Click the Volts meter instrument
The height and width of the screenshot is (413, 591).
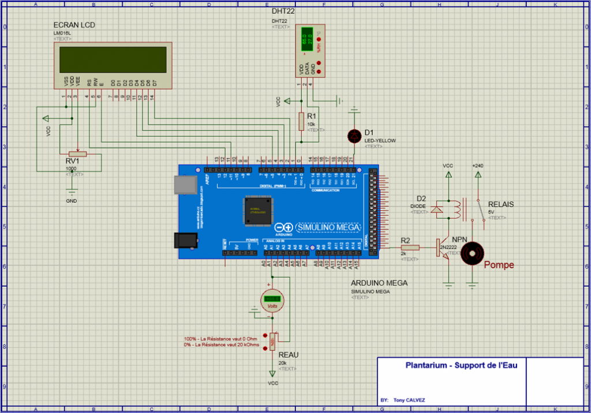click(x=272, y=300)
